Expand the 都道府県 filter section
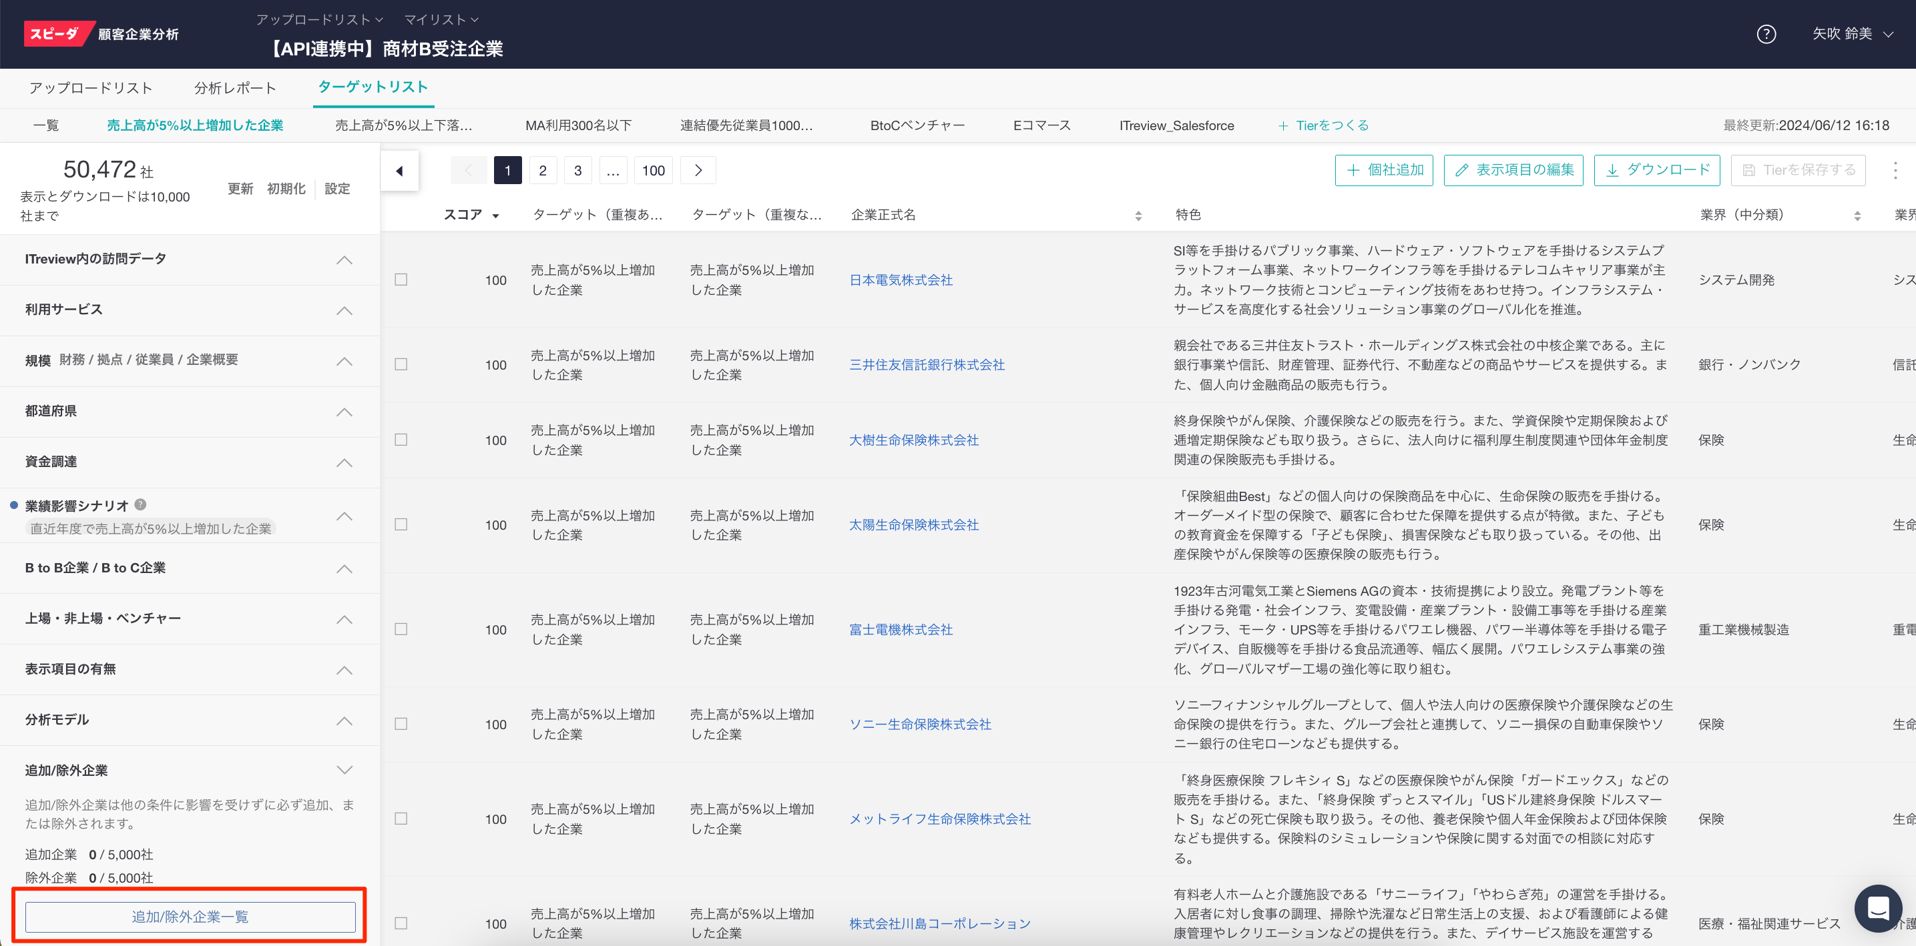The height and width of the screenshot is (946, 1916). (x=344, y=412)
